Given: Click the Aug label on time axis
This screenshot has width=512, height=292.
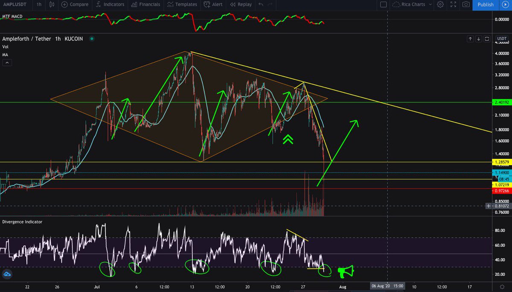Looking at the screenshot, I should (x=343, y=286).
